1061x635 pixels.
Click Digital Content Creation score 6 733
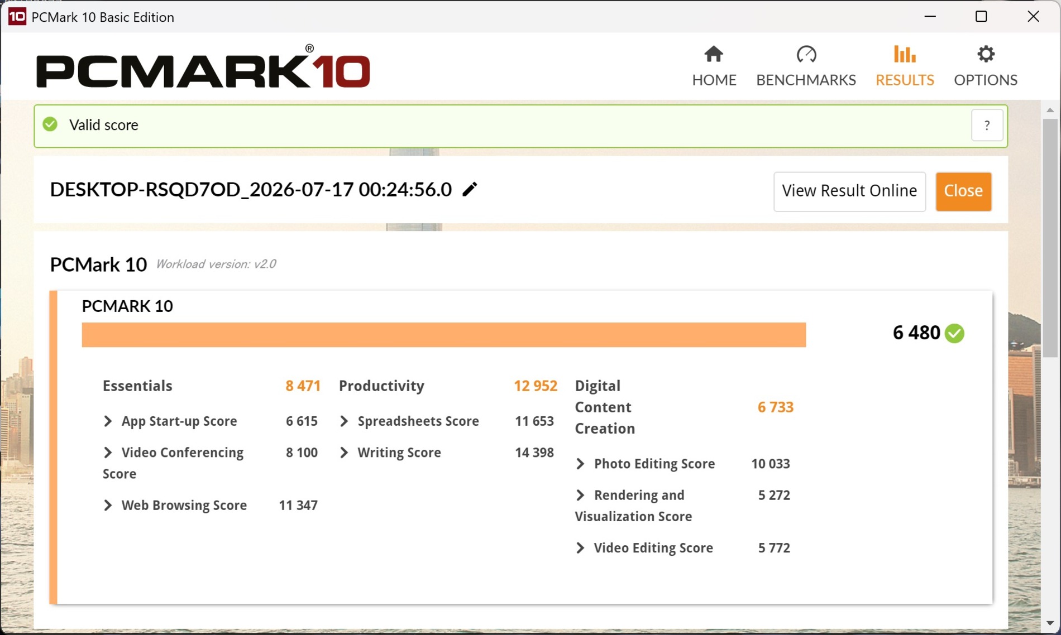(x=775, y=407)
